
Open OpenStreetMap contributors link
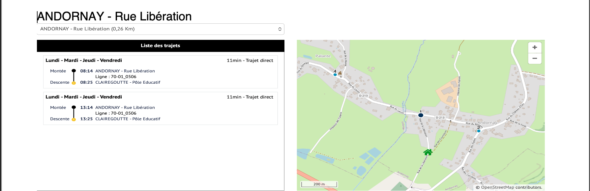click(x=512, y=187)
